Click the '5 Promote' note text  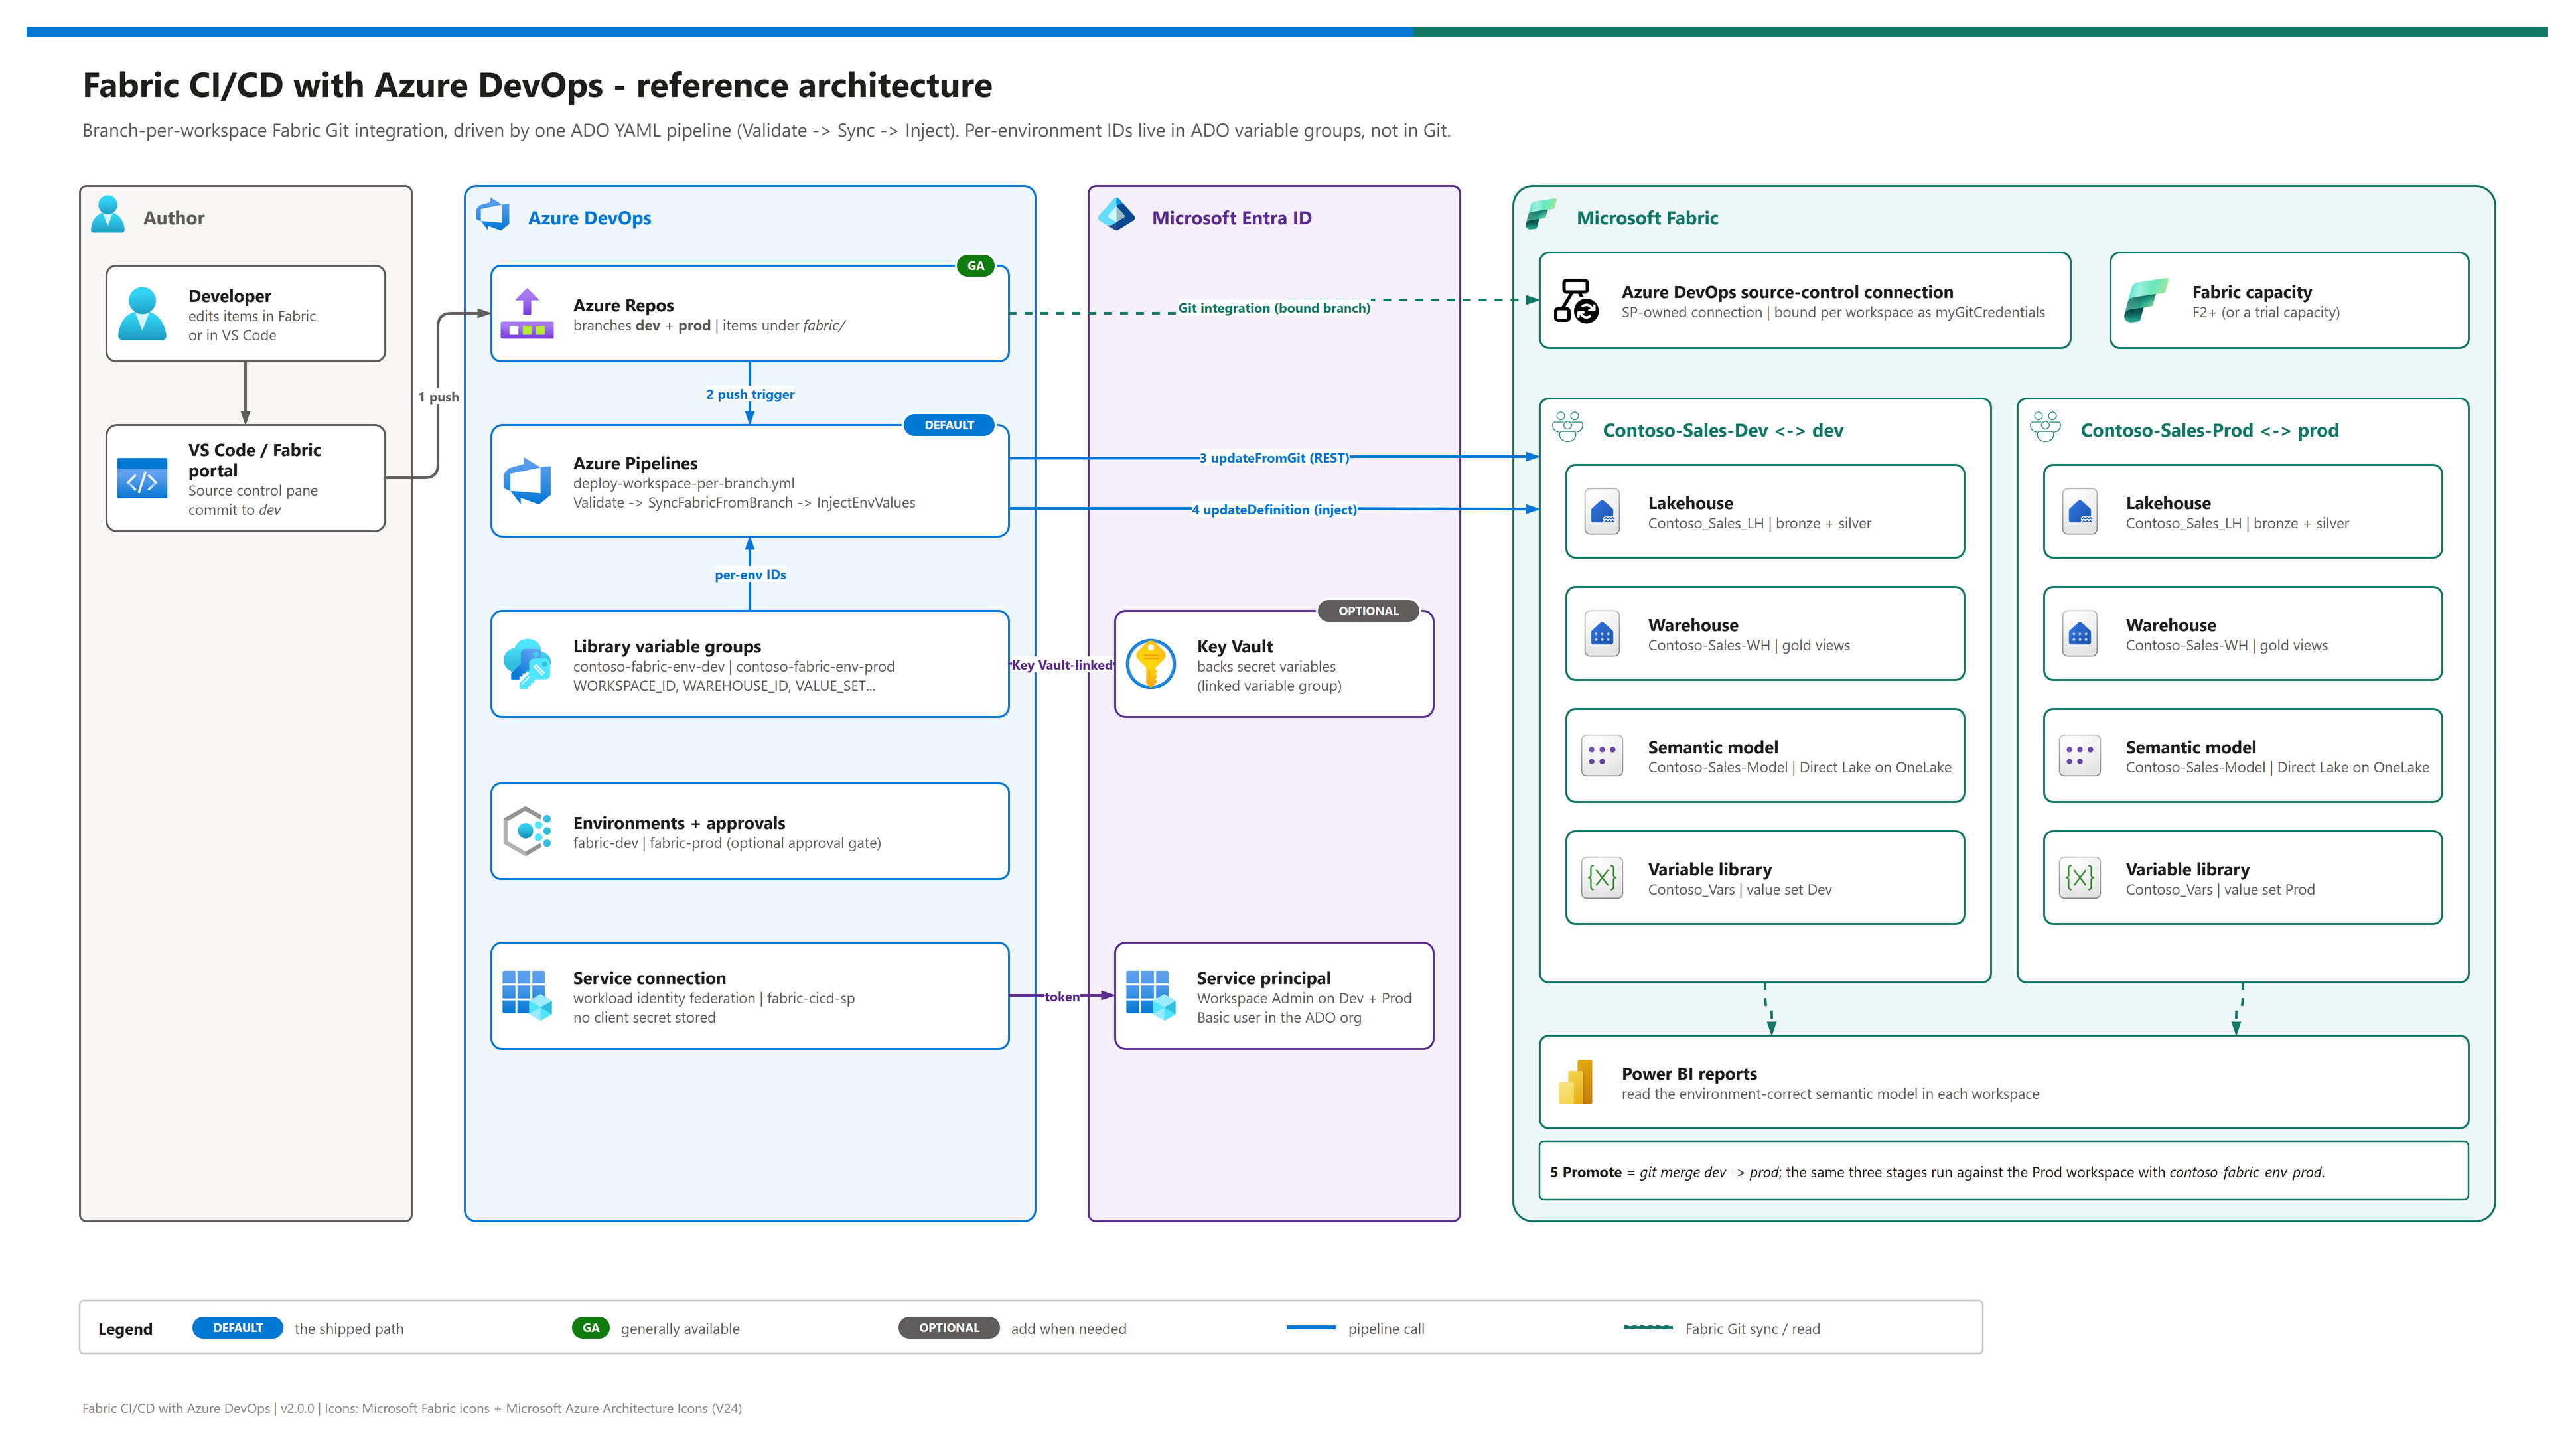tap(1937, 1172)
